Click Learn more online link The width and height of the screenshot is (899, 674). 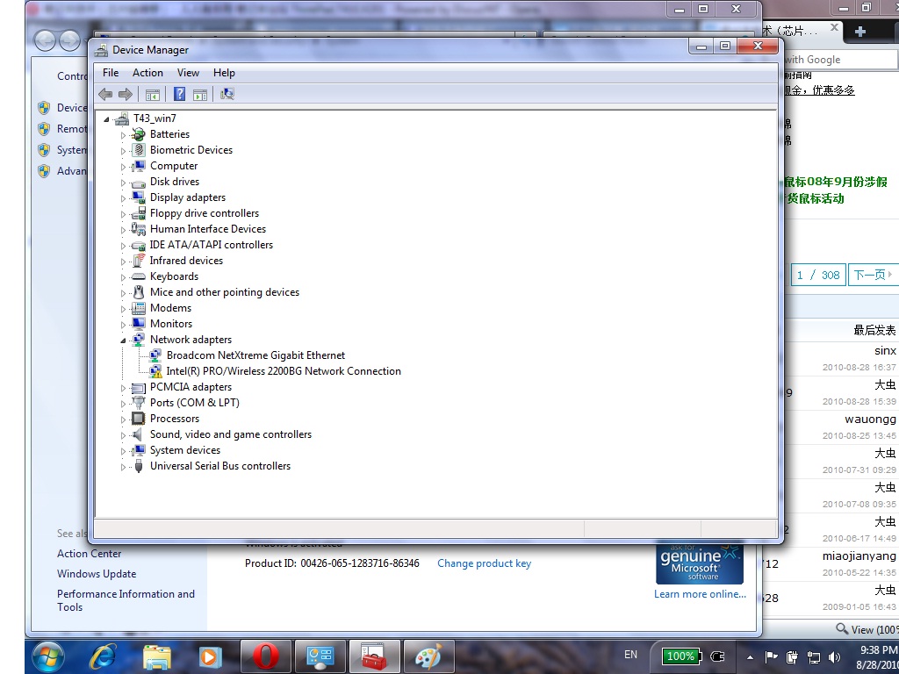[x=700, y=594]
